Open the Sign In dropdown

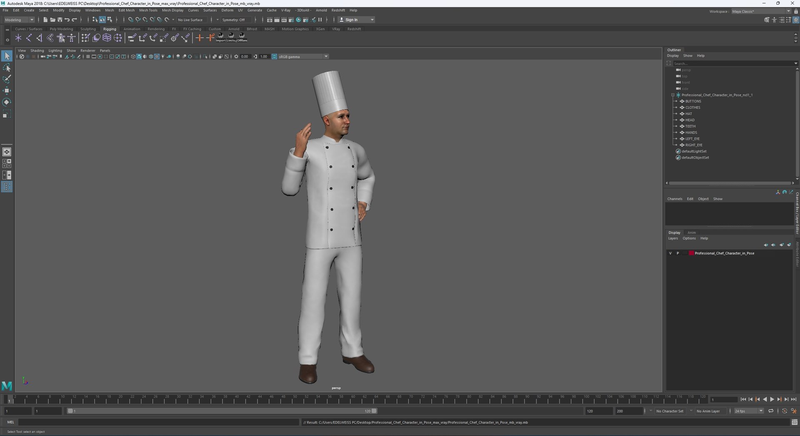pyautogui.click(x=356, y=20)
